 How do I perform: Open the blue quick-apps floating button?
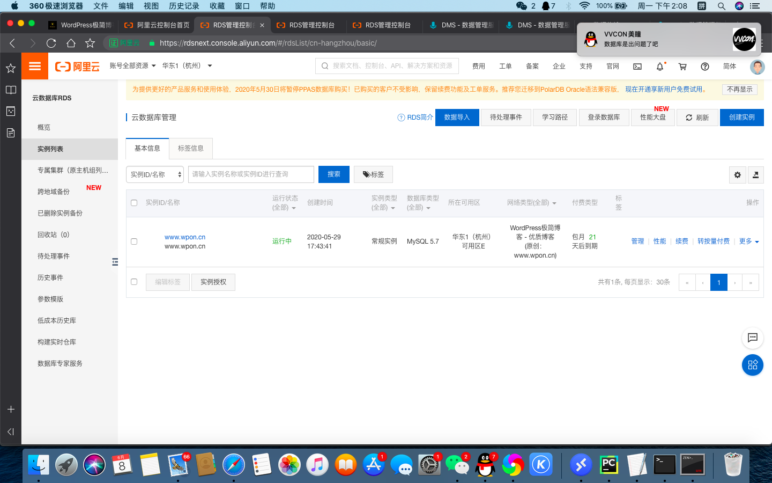[753, 365]
